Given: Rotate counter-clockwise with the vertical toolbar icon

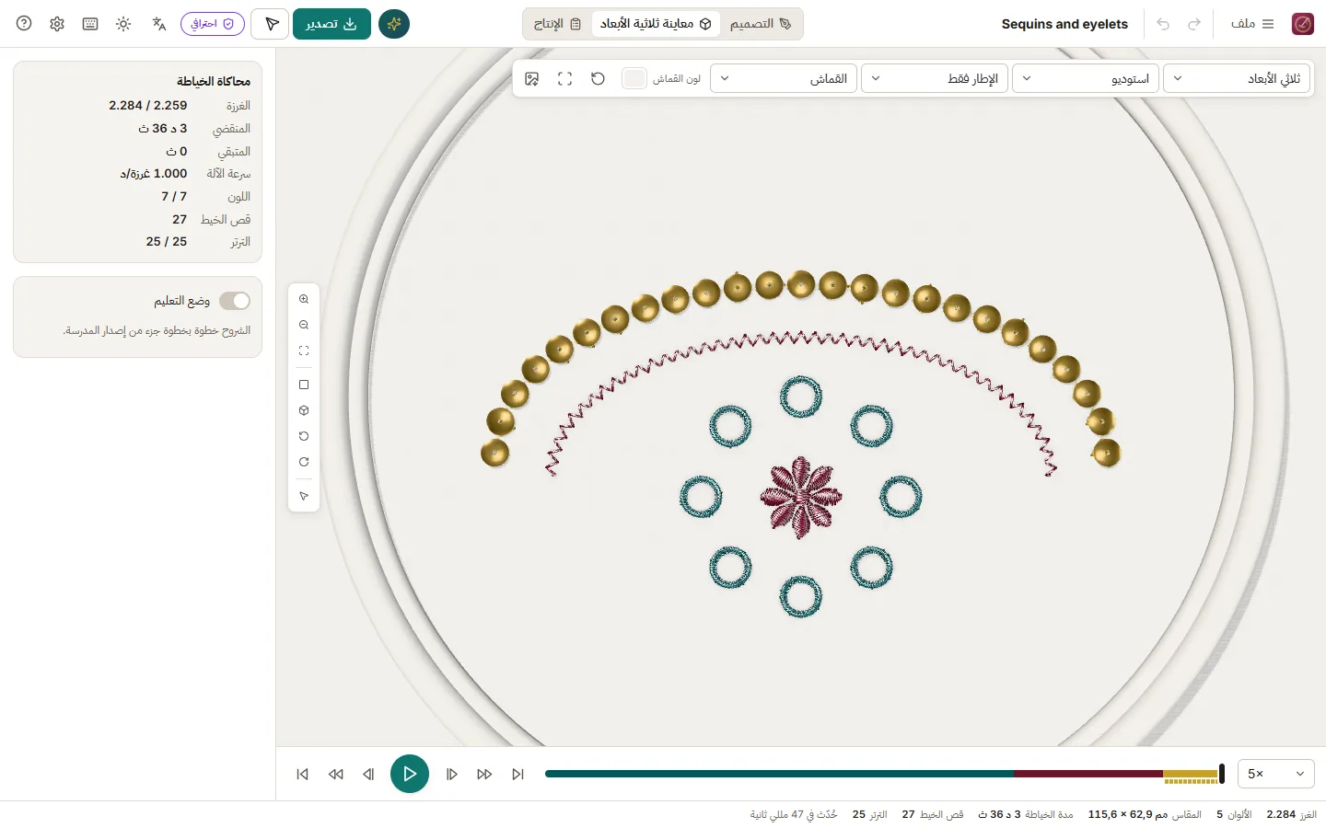Looking at the screenshot, I should pyautogui.click(x=304, y=436).
